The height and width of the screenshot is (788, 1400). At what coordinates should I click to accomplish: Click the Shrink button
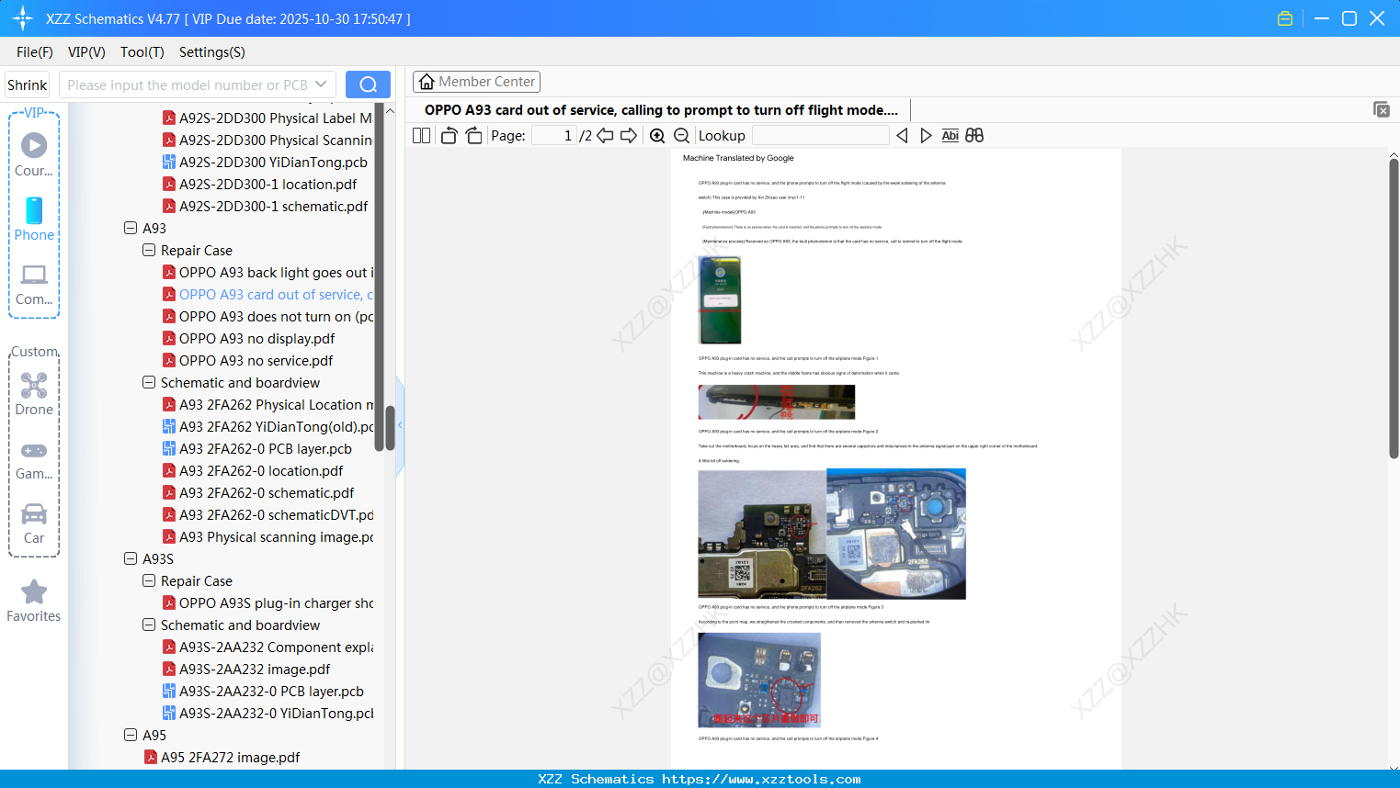point(27,84)
